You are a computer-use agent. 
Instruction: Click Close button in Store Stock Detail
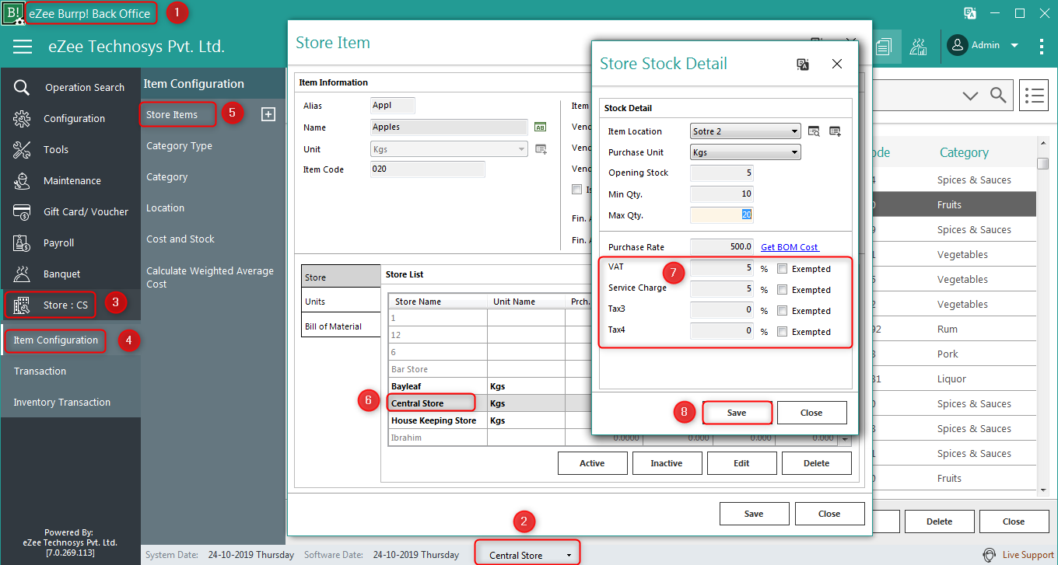[811, 413]
